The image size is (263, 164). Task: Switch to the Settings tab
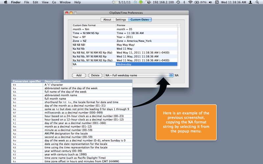pos(121,20)
